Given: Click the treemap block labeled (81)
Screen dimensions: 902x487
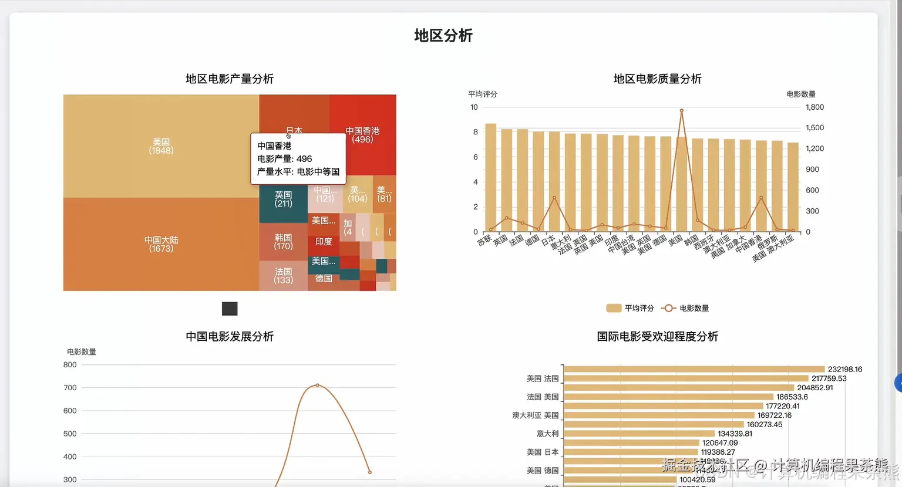Looking at the screenshot, I should click(385, 194).
